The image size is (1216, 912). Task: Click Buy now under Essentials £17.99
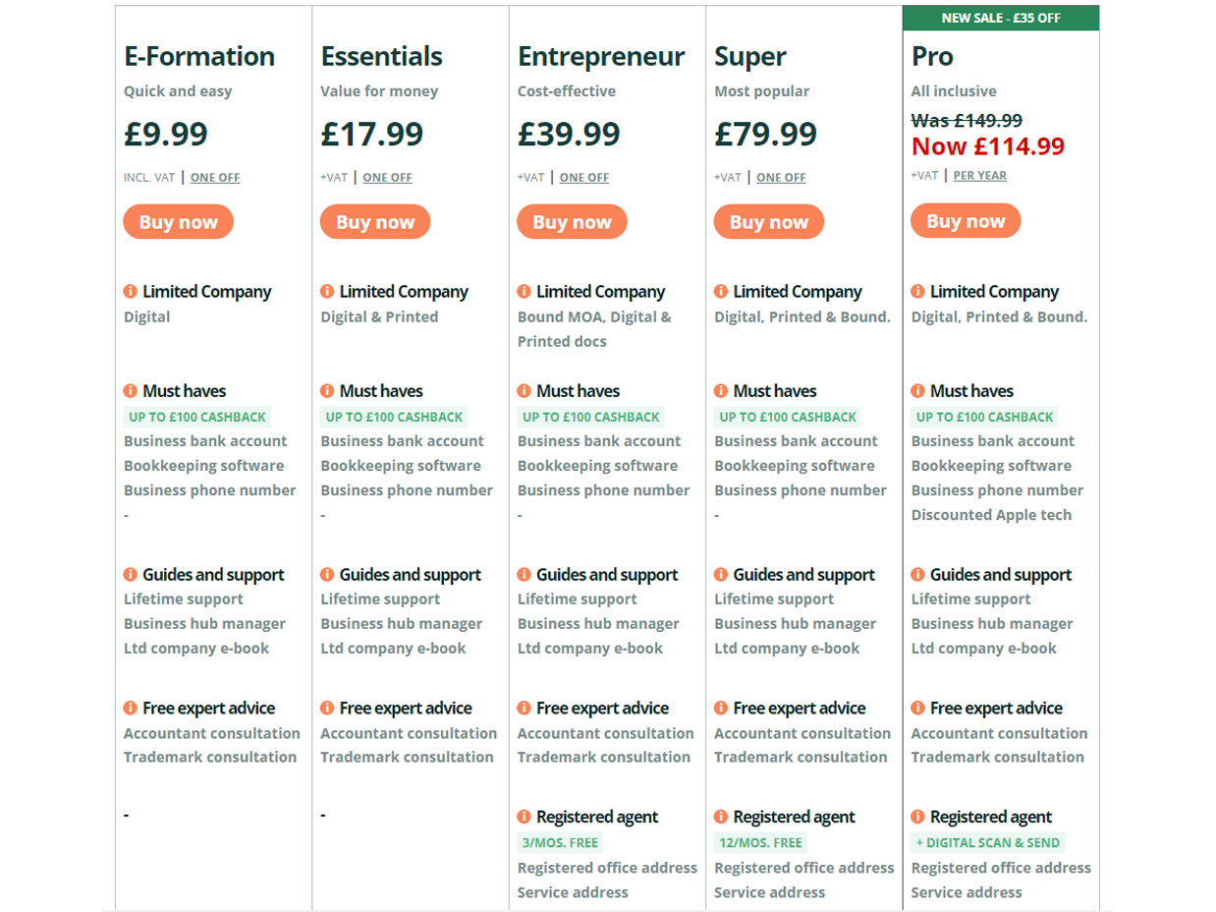click(375, 221)
